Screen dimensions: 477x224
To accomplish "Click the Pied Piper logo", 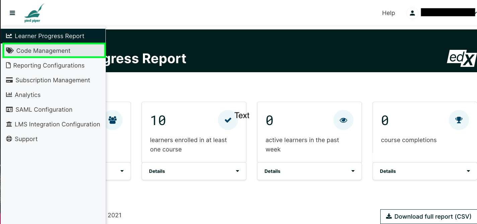I will click(x=34, y=13).
